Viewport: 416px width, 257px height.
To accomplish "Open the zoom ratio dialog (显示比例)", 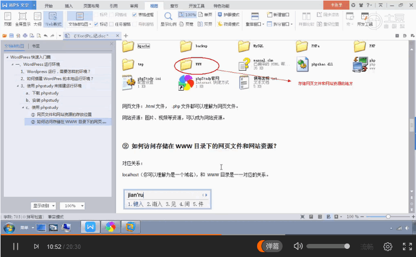I will [168, 19].
